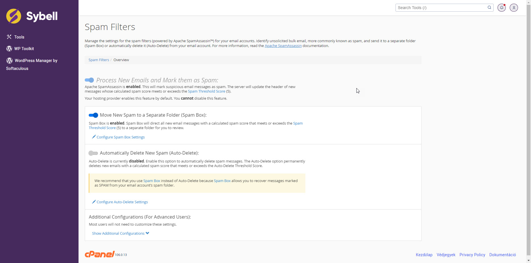Screen dimensions: 531x263
Task: Click the Sybell logo icon
Action: pos(14,16)
